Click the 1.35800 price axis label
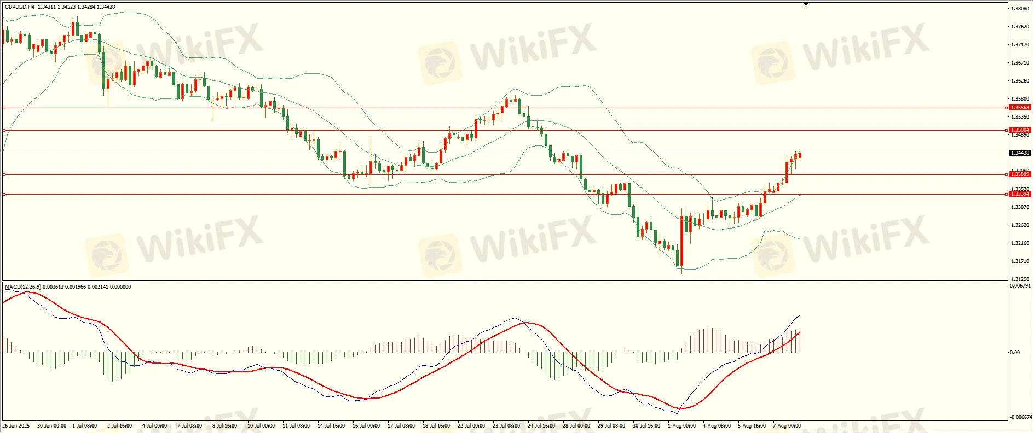This screenshot has width=1034, height=433. coord(1020,99)
